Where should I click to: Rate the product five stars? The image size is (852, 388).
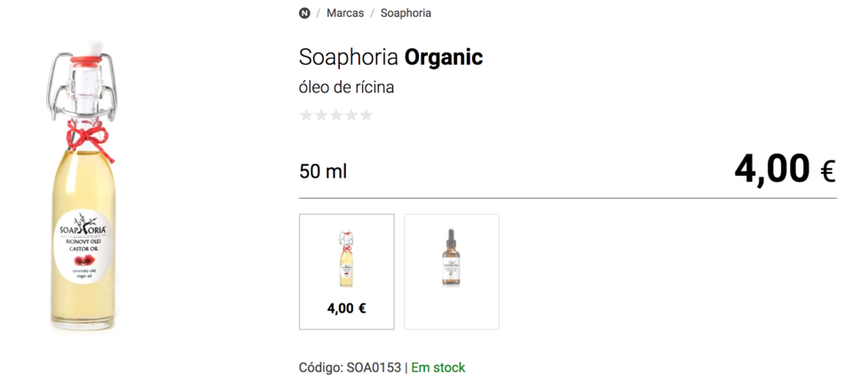tap(366, 115)
